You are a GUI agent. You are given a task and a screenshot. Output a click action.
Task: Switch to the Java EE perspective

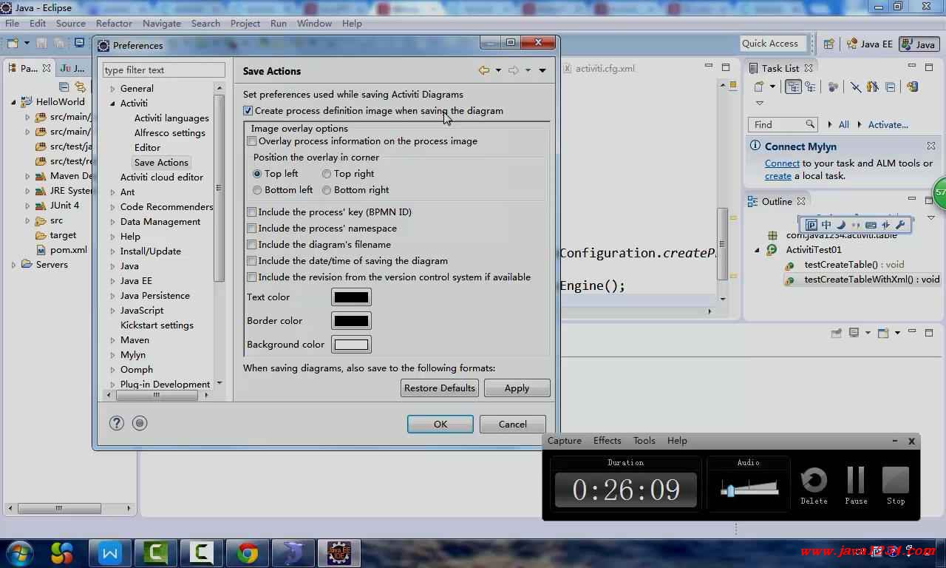click(x=869, y=44)
